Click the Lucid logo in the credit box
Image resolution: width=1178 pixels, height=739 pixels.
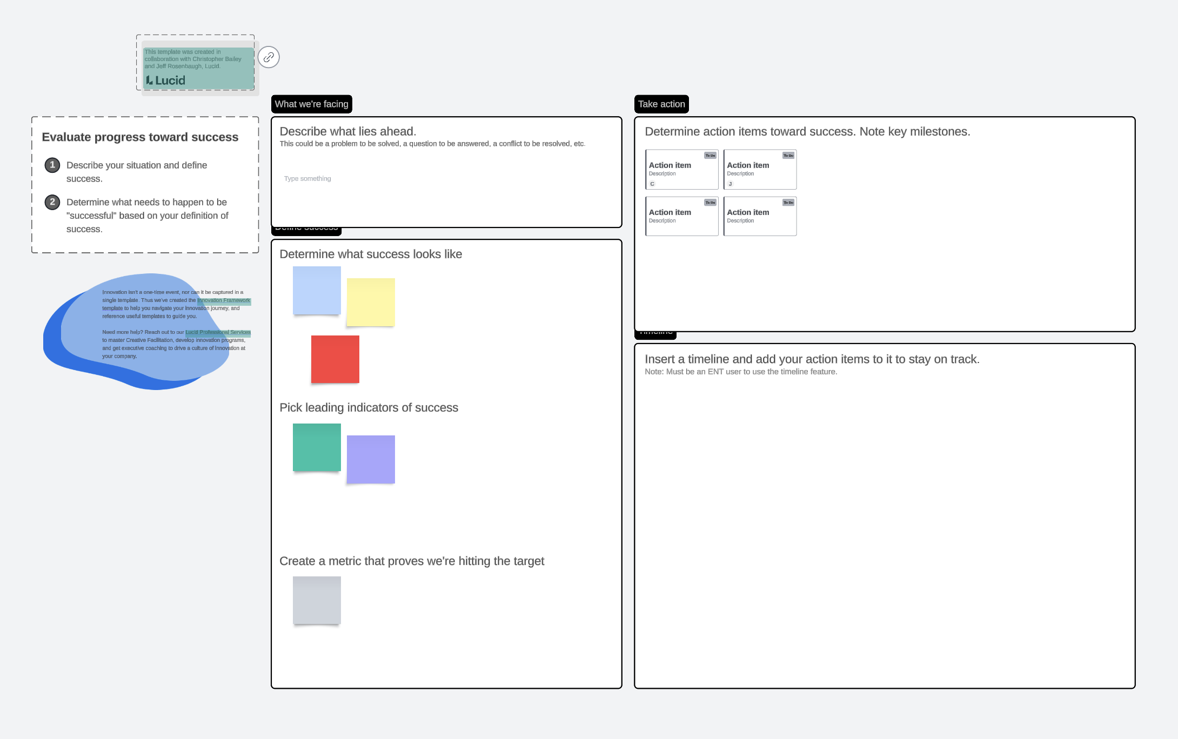click(165, 80)
